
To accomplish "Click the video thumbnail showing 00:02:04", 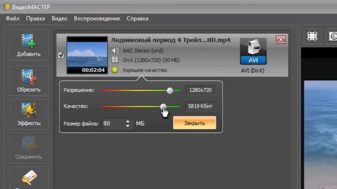I will pos(87,55).
